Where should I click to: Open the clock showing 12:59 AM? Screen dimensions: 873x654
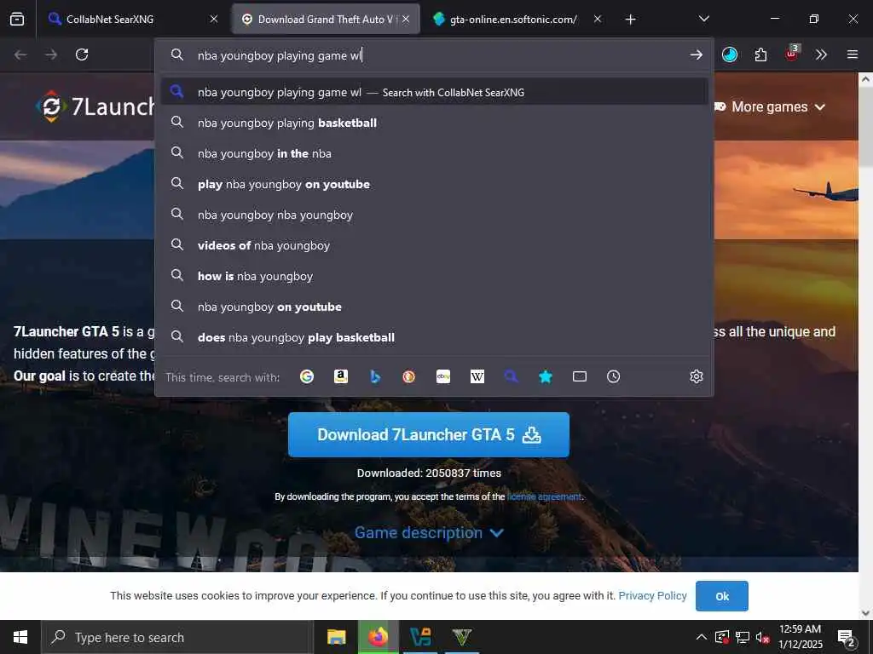[800, 637]
